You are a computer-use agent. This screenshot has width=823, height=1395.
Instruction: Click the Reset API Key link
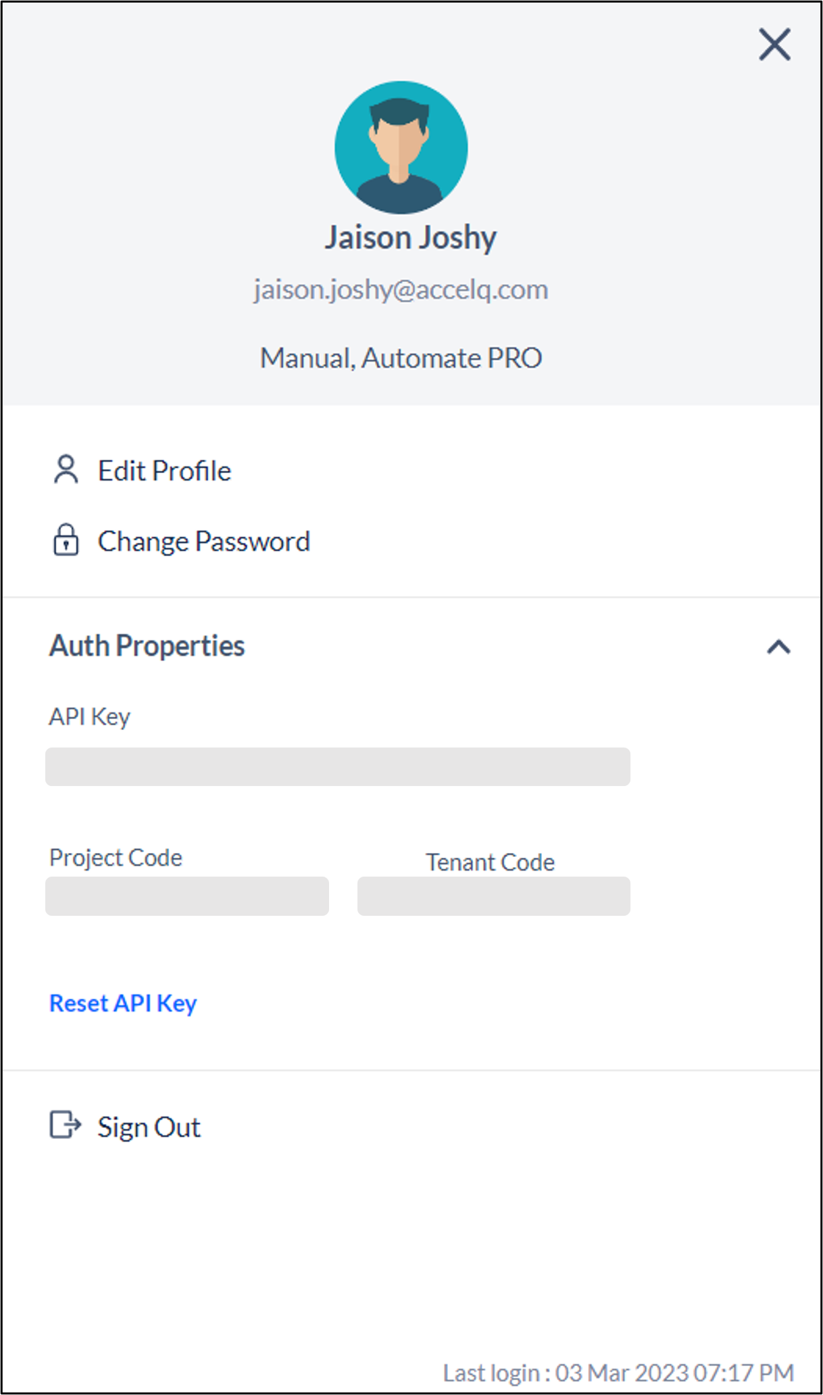click(123, 1004)
